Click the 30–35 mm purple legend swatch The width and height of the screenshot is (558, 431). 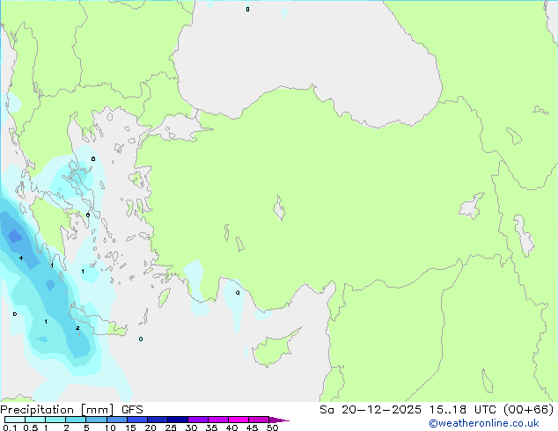[x=197, y=420]
